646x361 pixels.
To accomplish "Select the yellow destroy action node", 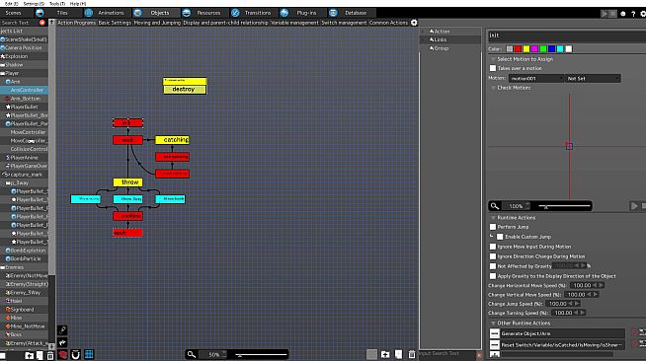I will (185, 87).
